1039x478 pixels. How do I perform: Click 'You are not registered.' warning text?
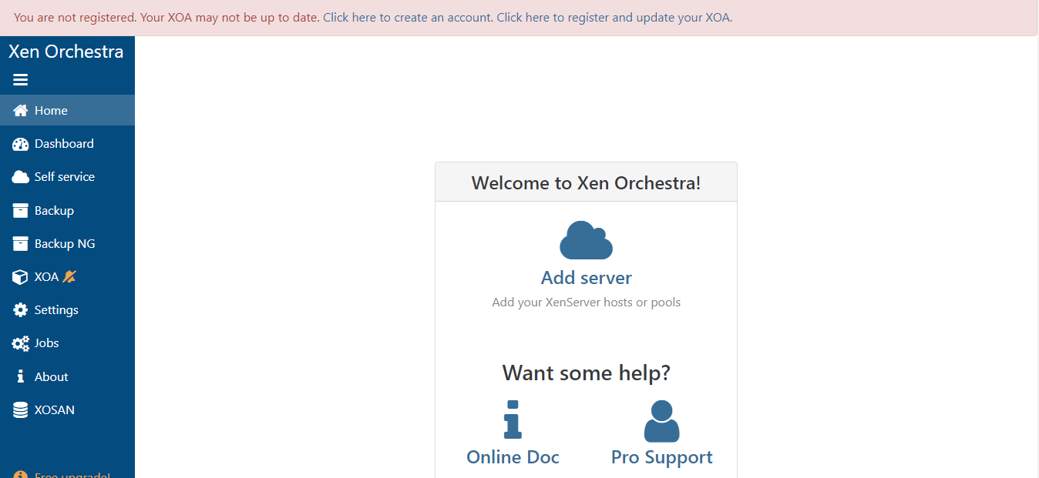[75, 18]
